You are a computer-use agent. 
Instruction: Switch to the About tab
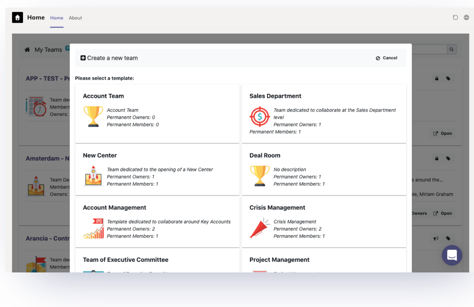pyautogui.click(x=75, y=18)
